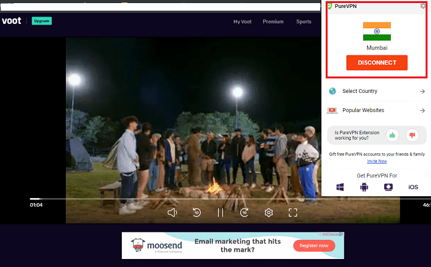Get PureVPN for iOS
The height and width of the screenshot is (267, 431).
point(413,186)
